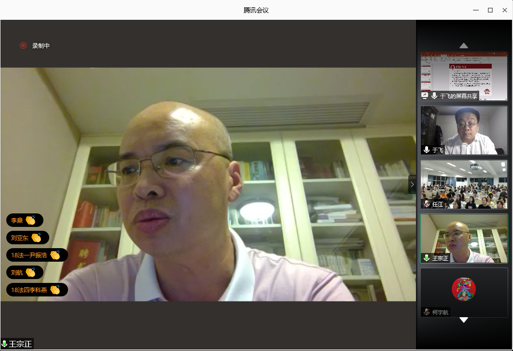
Task: Click the 录制中 recording status text
Action: coord(41,45)
